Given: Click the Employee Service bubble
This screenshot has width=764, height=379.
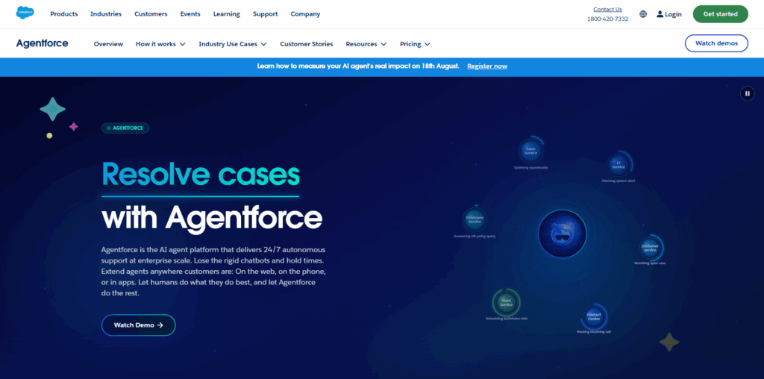Looking at the screenshot, I should [474, 219].
